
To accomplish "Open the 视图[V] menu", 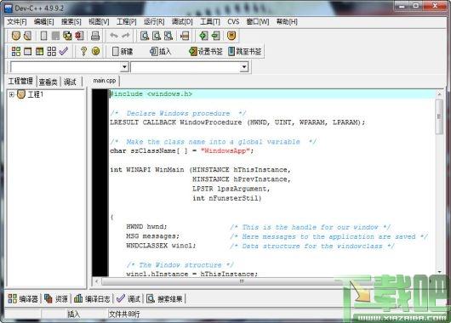I will pyautogui.click(x=99, y=22).
